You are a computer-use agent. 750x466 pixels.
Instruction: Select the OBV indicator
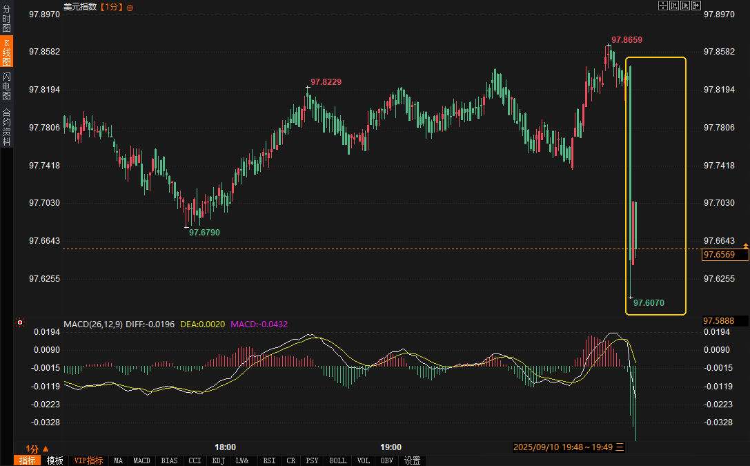(387, 460)
